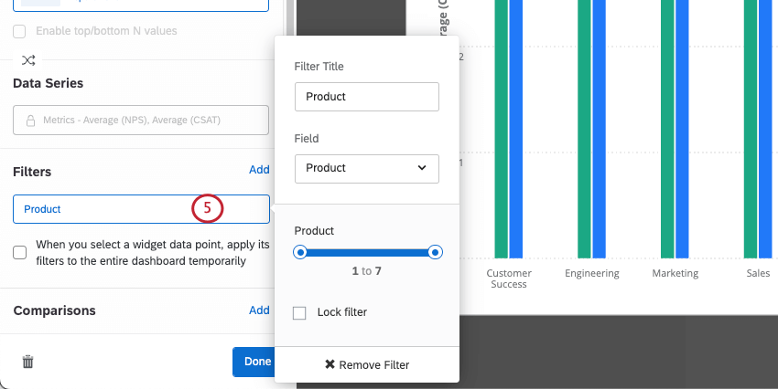Click the trash delete widget icon
This screenshot has height=389, width=778.
(27, 362)
